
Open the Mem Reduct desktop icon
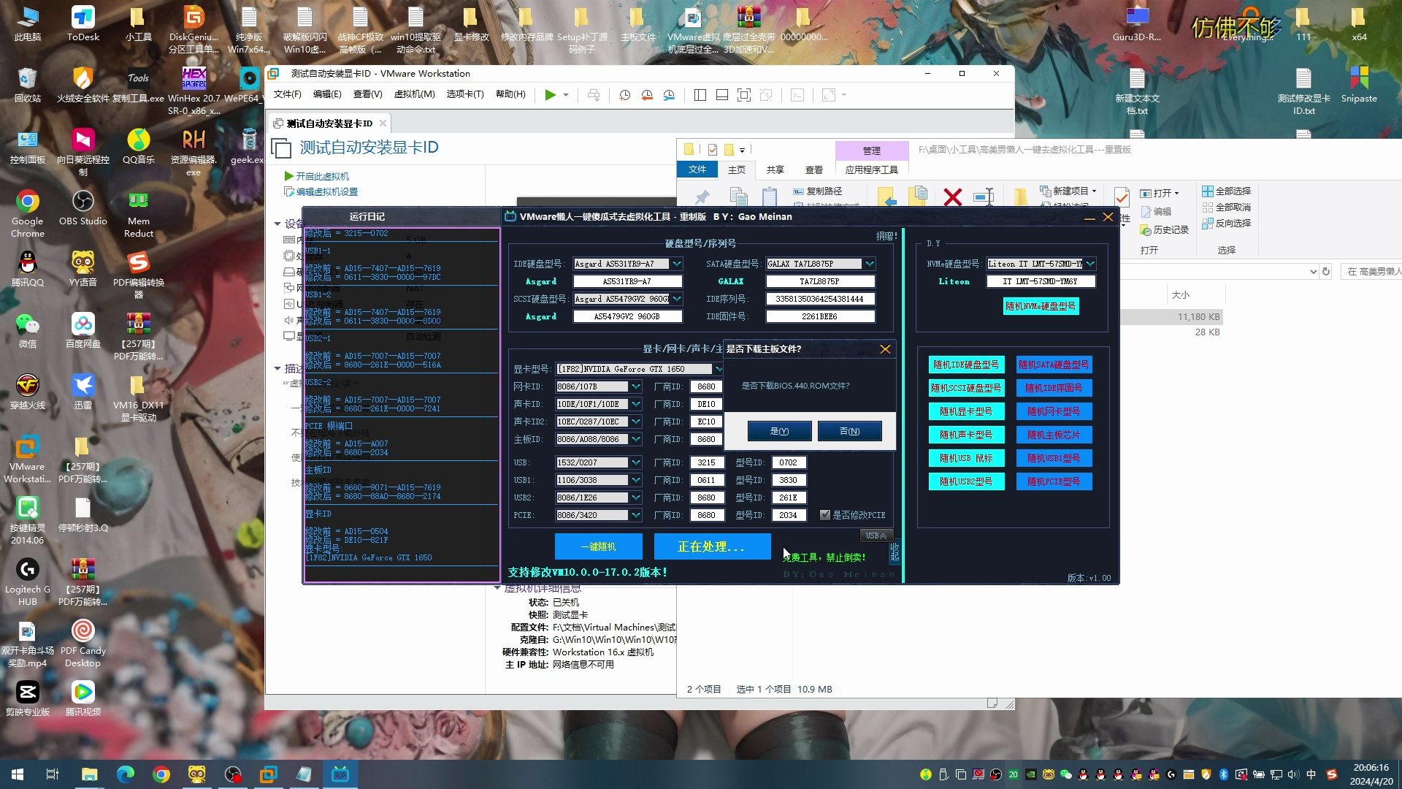point(139,214)
